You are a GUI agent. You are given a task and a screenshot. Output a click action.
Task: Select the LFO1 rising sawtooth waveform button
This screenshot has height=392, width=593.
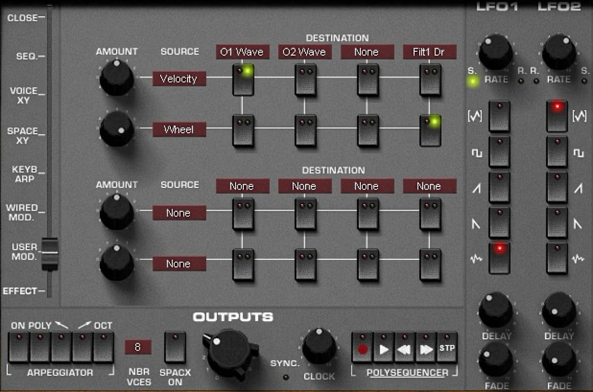(499, 187)
